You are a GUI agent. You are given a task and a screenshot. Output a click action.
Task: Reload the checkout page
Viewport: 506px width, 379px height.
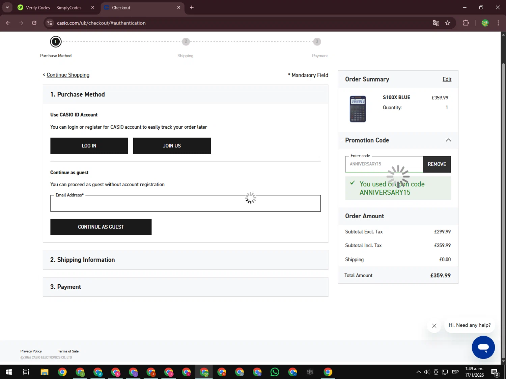pyautogui.click(x=34, y=23)
